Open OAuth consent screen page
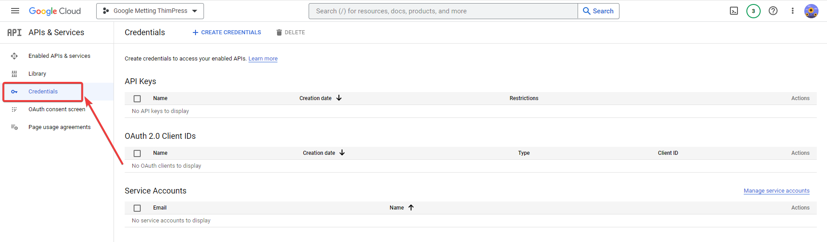Viewport: 827px width, 242px height. click(57, 109)
